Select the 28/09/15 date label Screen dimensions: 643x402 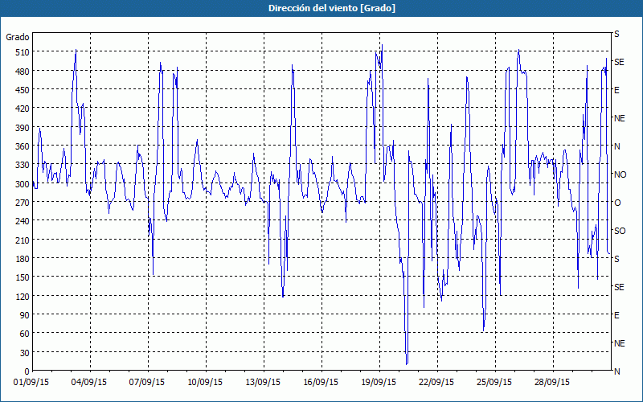tap(552, 383)
